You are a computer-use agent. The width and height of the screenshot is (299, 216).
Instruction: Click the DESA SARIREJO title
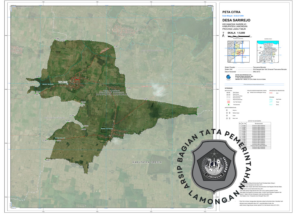[237, 20]
